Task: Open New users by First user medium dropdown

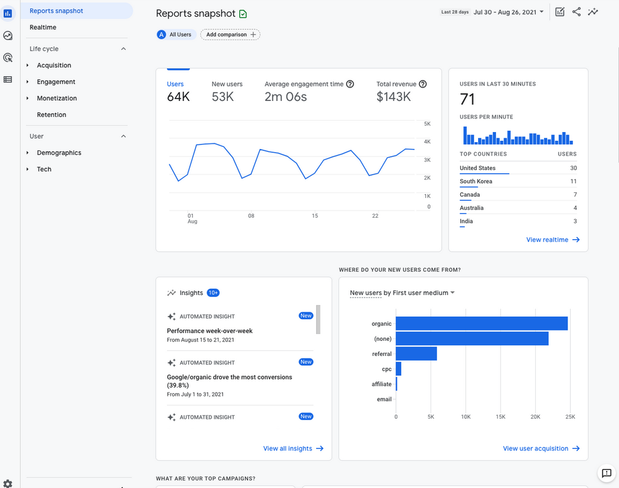Action: point(402,293)
